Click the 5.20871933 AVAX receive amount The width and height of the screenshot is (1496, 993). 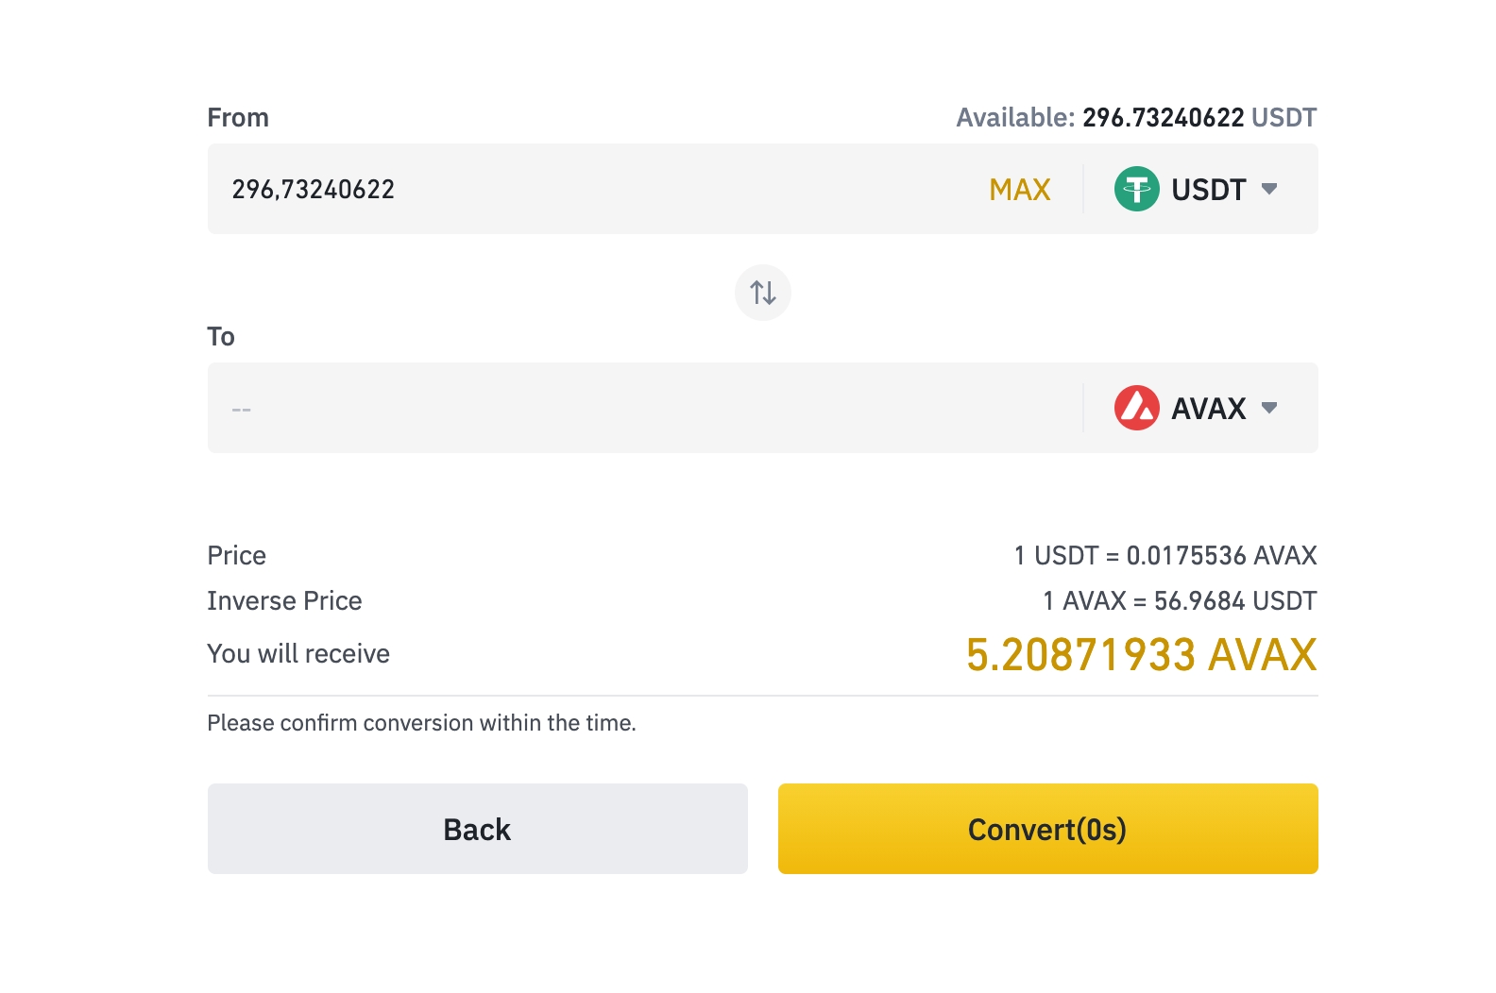(1141, 655)
